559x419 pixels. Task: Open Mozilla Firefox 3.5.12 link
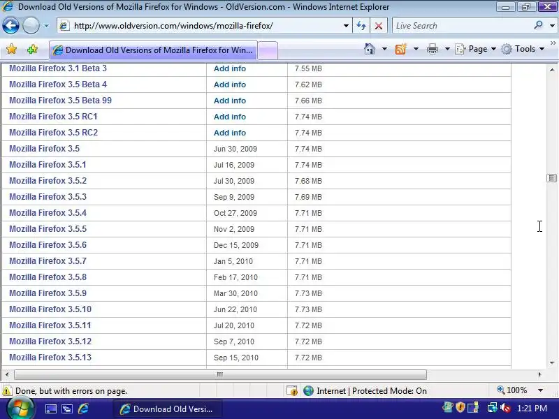tap(50, 341)
